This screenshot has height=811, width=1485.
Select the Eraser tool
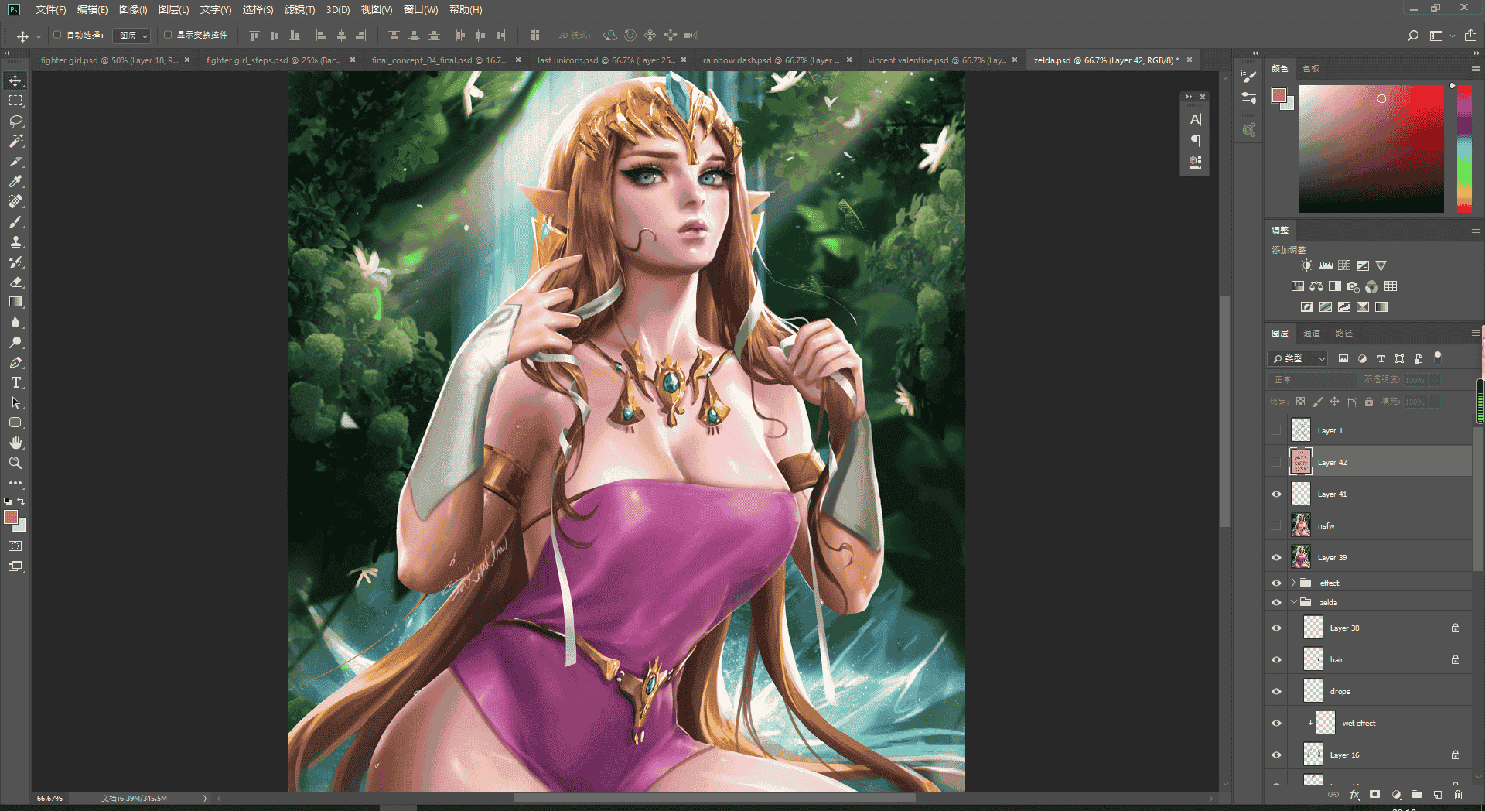[15, 282]
